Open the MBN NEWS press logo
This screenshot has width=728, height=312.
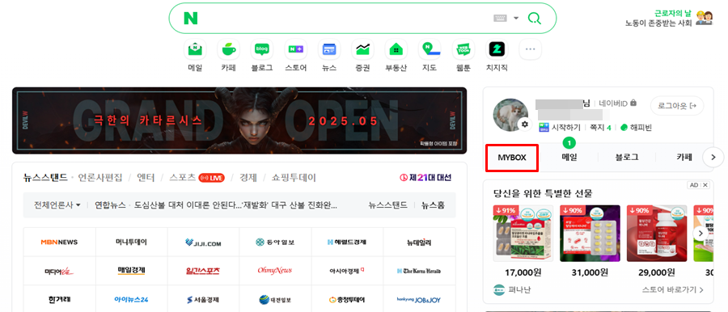coord(59,242)
